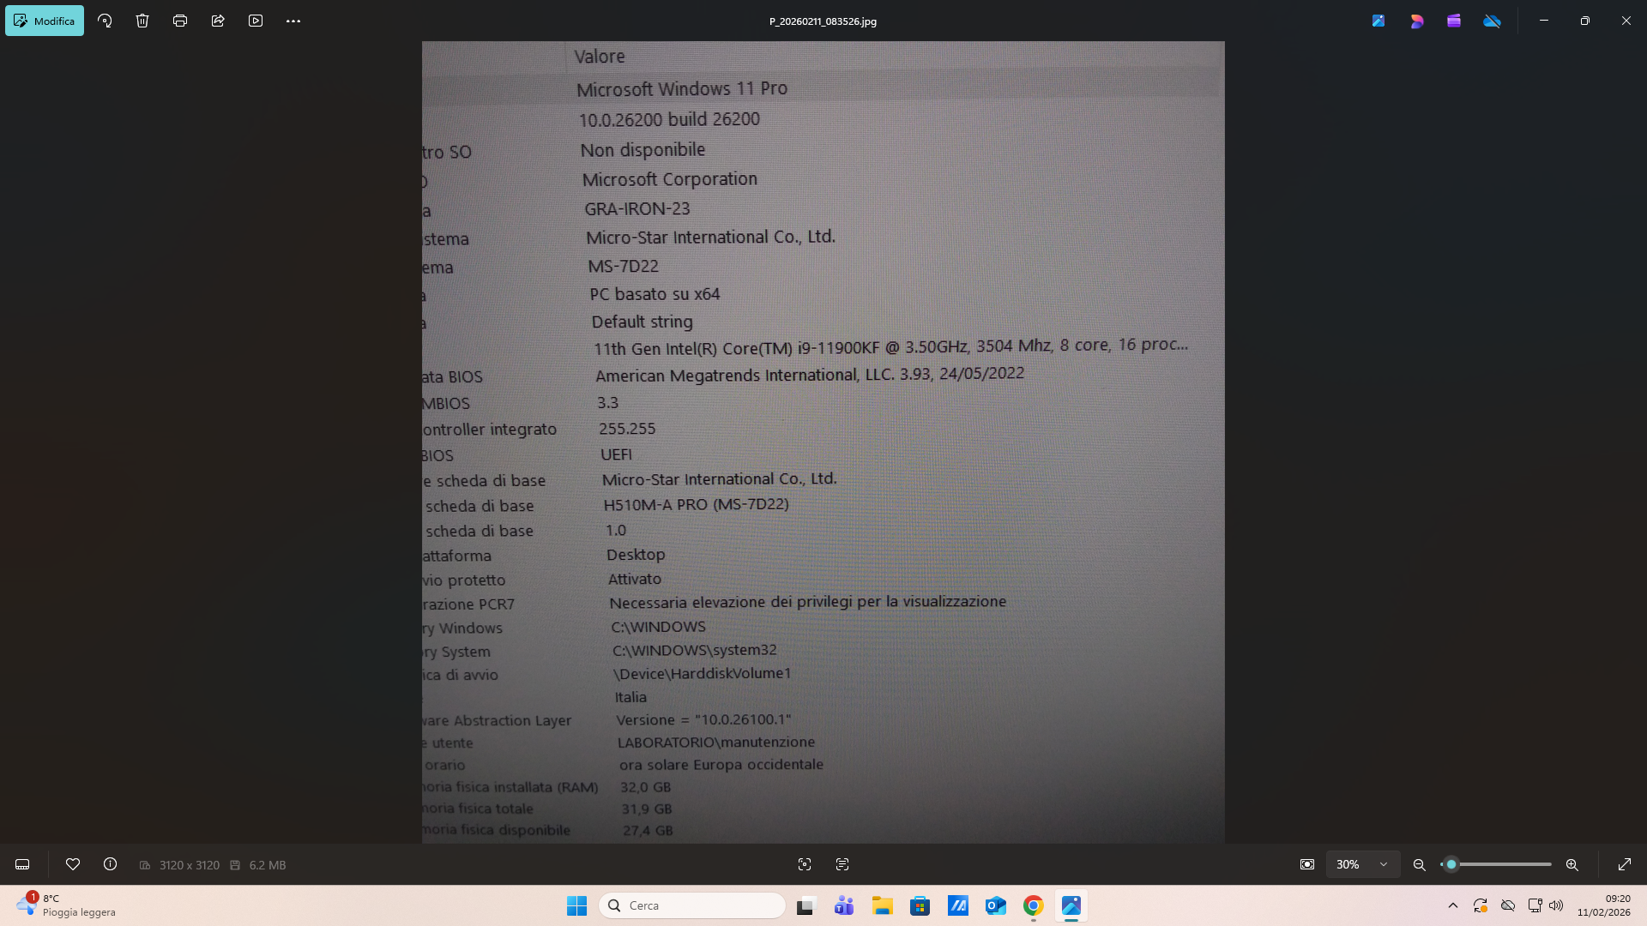
Task: Expand hidden system tray icons chevron
Action: (1453, 905)
